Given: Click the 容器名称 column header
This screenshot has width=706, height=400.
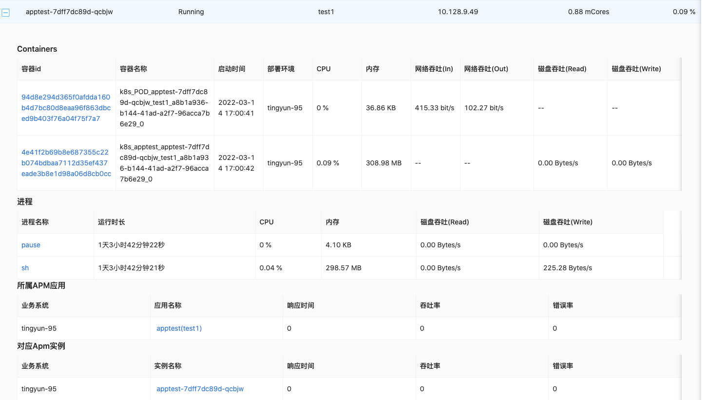Looking at the screenshot, I should (134, 69).
